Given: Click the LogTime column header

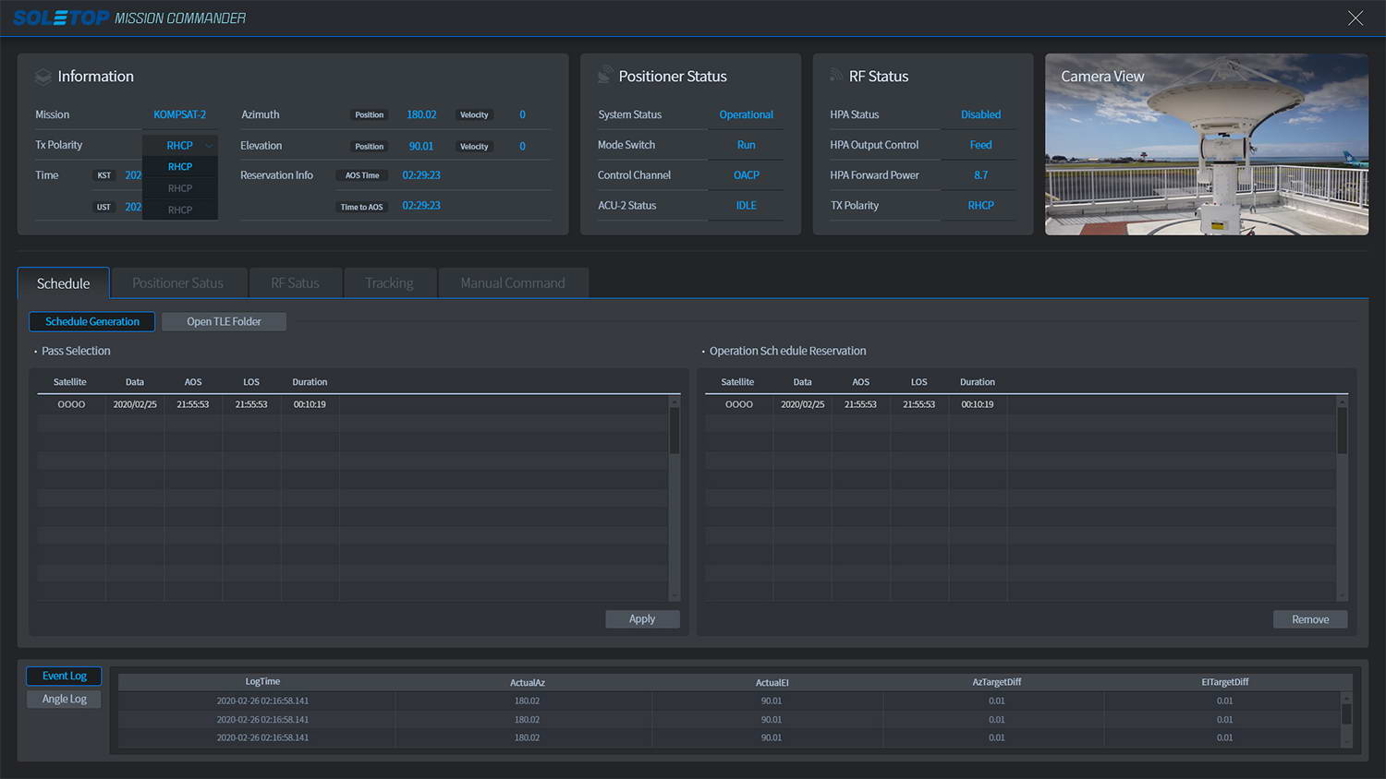Looking at the screenshot, I should pyautogui.click(x=262, y=682).
